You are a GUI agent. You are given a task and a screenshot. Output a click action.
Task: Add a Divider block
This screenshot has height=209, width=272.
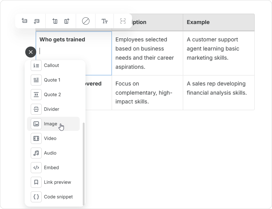pos(51,109)
